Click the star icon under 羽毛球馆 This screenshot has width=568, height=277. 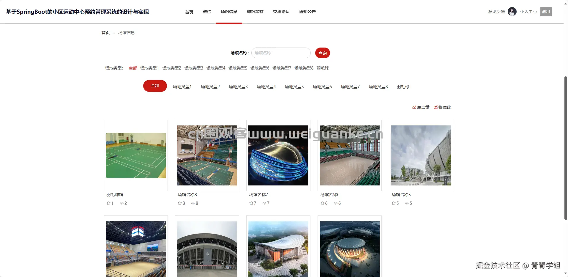tap(108, 203)
